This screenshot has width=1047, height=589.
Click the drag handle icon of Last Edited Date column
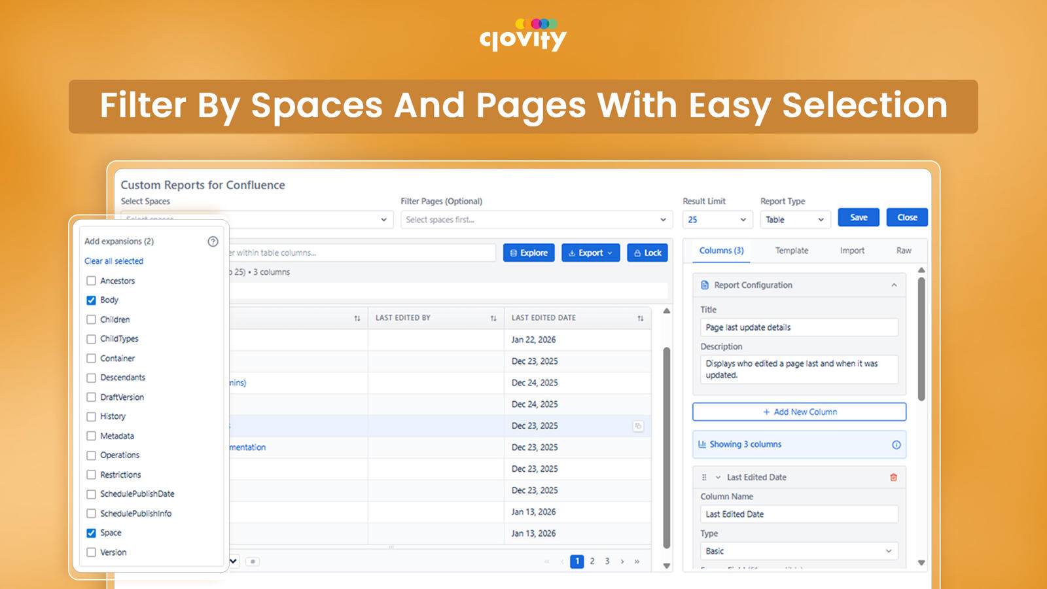click(x=704, y=477)
